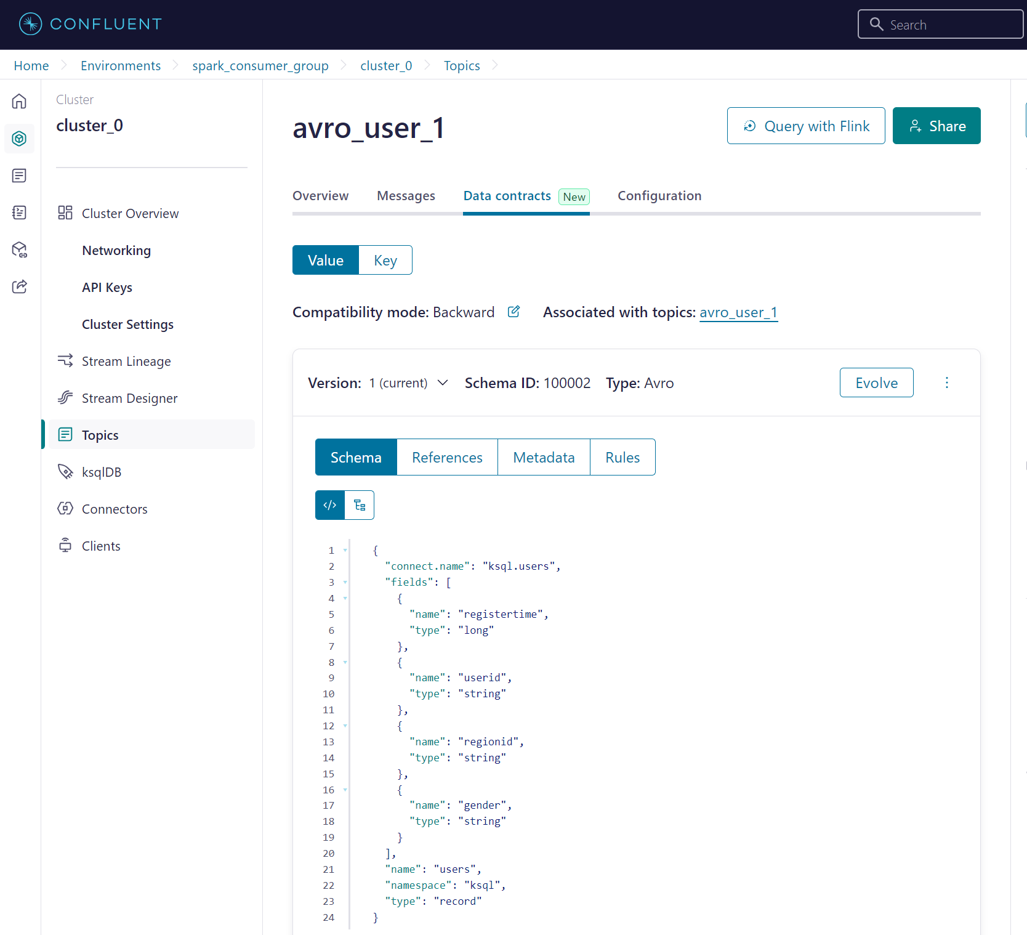Image resolution: width=1027 pixels, height=935 pixels.
Task: Select the Schema sub-tab
Action: (356, 457)
